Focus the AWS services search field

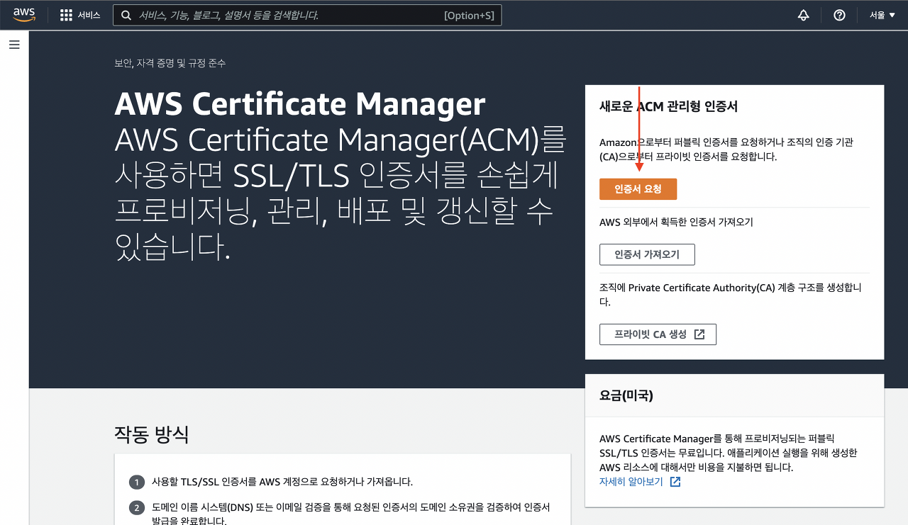307,15
